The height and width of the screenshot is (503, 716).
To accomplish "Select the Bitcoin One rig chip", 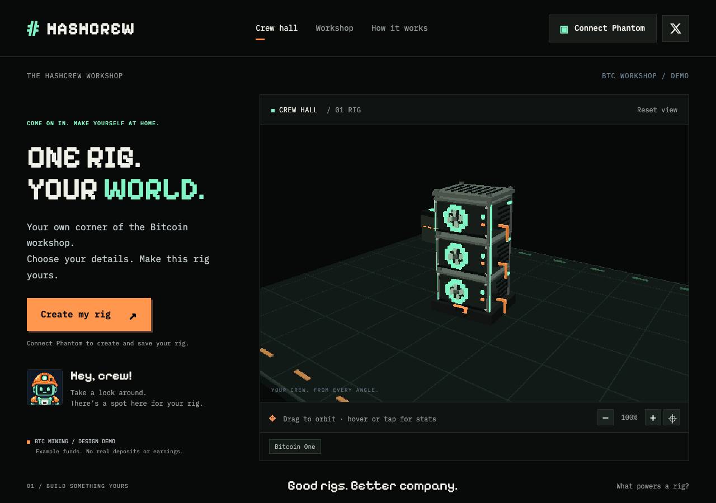I will click(295, 447).
